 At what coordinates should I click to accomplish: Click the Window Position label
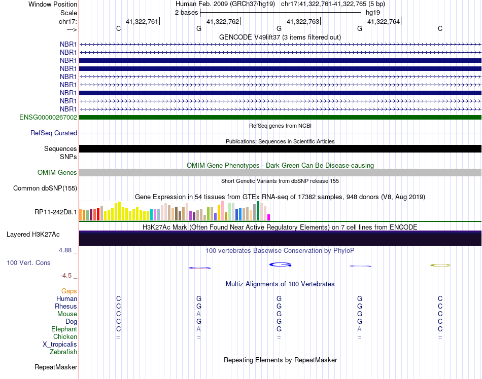53,4
